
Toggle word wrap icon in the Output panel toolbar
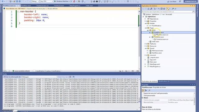click(70, 77)
